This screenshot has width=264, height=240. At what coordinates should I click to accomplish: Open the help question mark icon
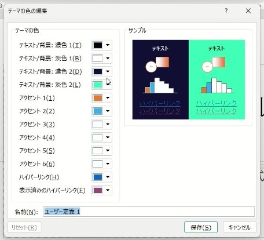pyautogui.click(x=226, y=11)
